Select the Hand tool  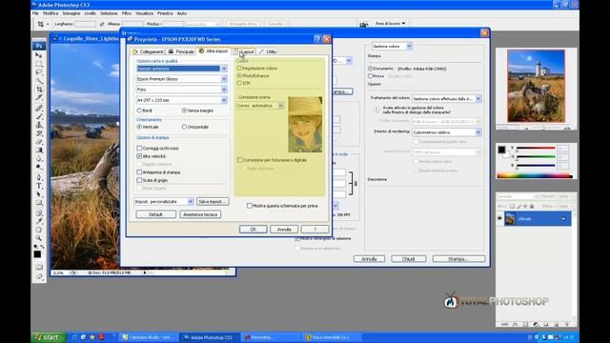39,230
